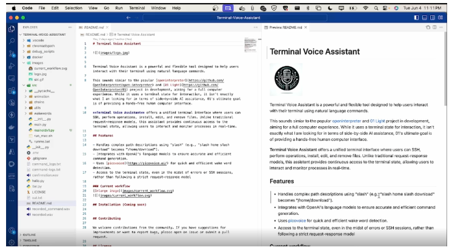The width and height of the screenshot is (452, 250).
Task: Show additional views with activity bar ellipsis
Action: [x=12, y=201]
